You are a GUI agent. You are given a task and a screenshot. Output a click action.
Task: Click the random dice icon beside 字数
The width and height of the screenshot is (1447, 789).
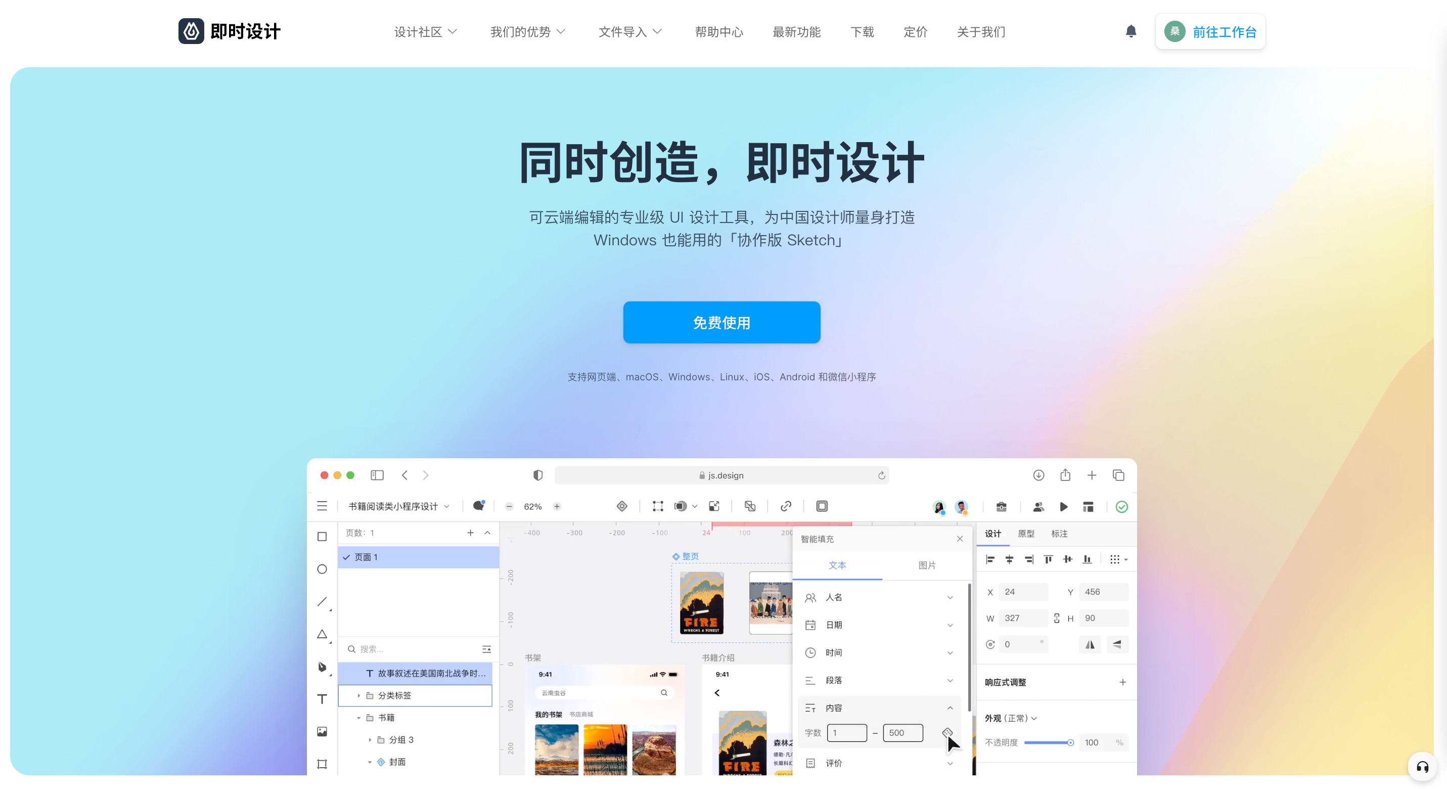pyautogui.click(x=947, y=732)
